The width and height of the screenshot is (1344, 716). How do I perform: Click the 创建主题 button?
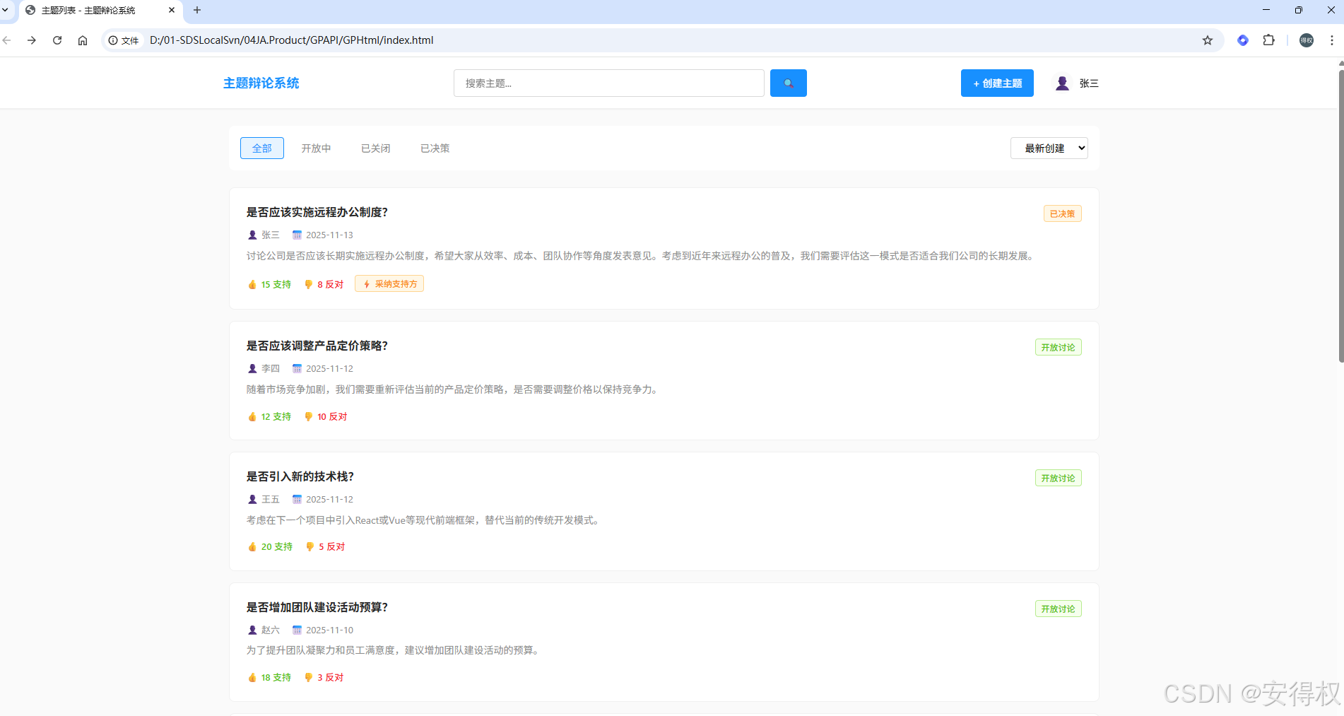pyautogui.click(x=996, y=83)
